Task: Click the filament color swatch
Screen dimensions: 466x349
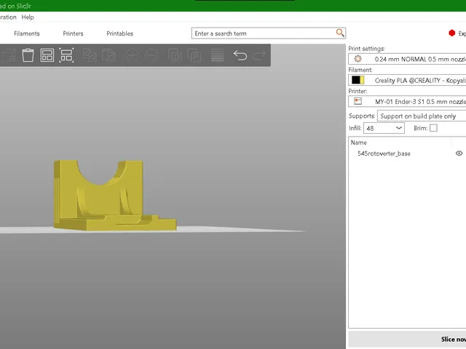Action: coord(358,80)
